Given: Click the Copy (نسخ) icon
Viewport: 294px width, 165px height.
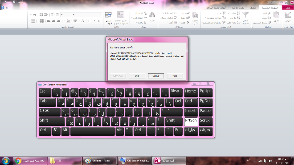Looking at the screenshot, I should (269, 18).
